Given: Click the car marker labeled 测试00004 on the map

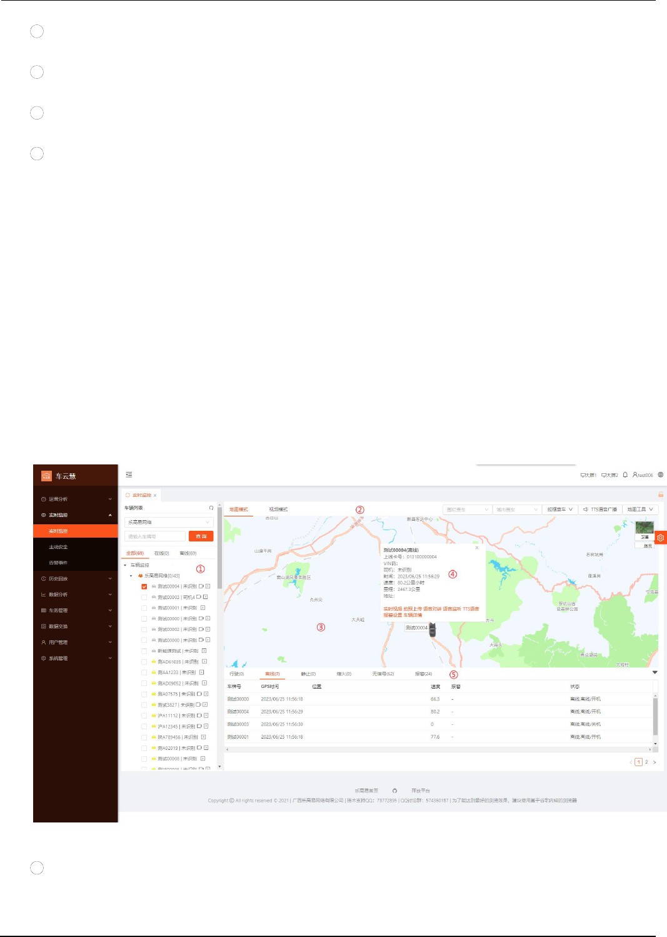Looking at the screenshot, I should pyautogui.click(x=432, y=630).
